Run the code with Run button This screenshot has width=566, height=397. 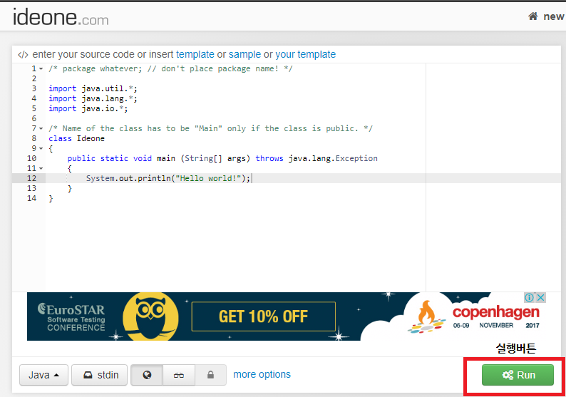pyautogui.click(x=518, y=375)
